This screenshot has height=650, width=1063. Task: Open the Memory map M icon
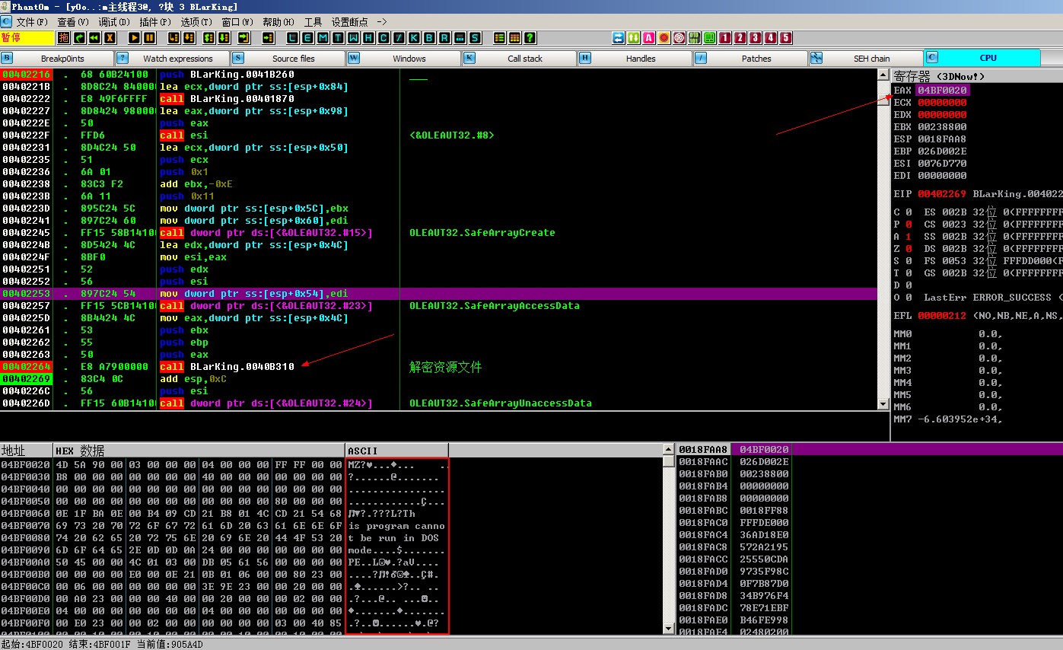click(323, 38)
